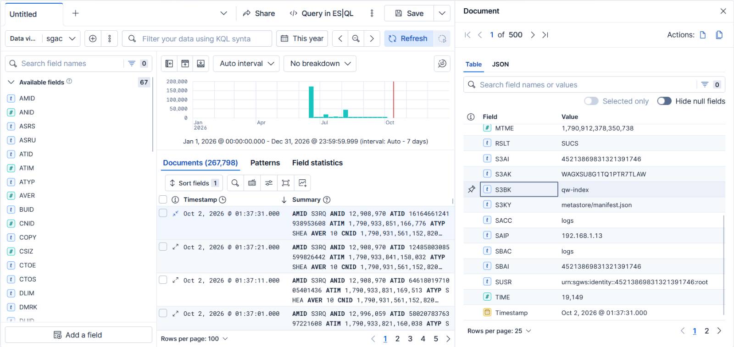Add a new Discover tab with plus icon
734x347 pixels.
tap(76, 13)
